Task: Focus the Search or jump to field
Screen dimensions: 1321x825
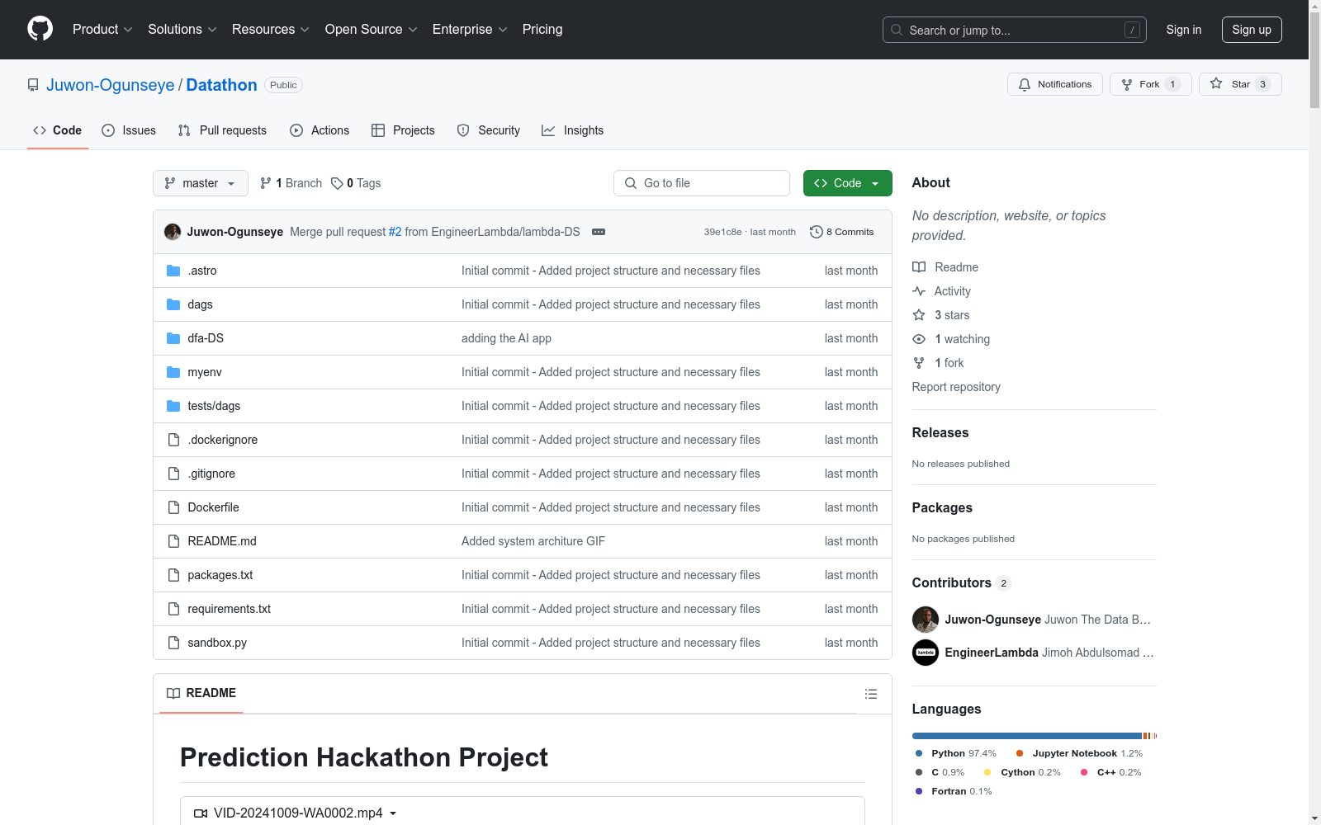Action: [1014, 30]
